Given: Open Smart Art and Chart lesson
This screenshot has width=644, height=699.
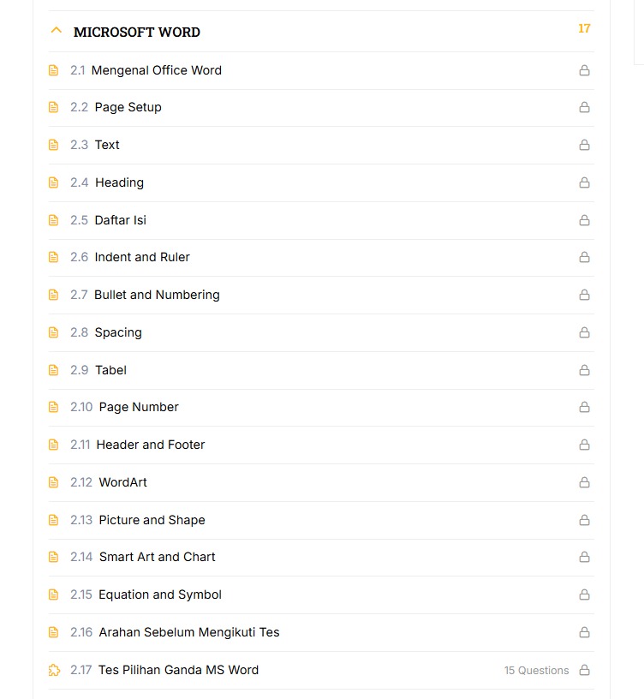Looking at the screenshot, I should click(157, 557).
